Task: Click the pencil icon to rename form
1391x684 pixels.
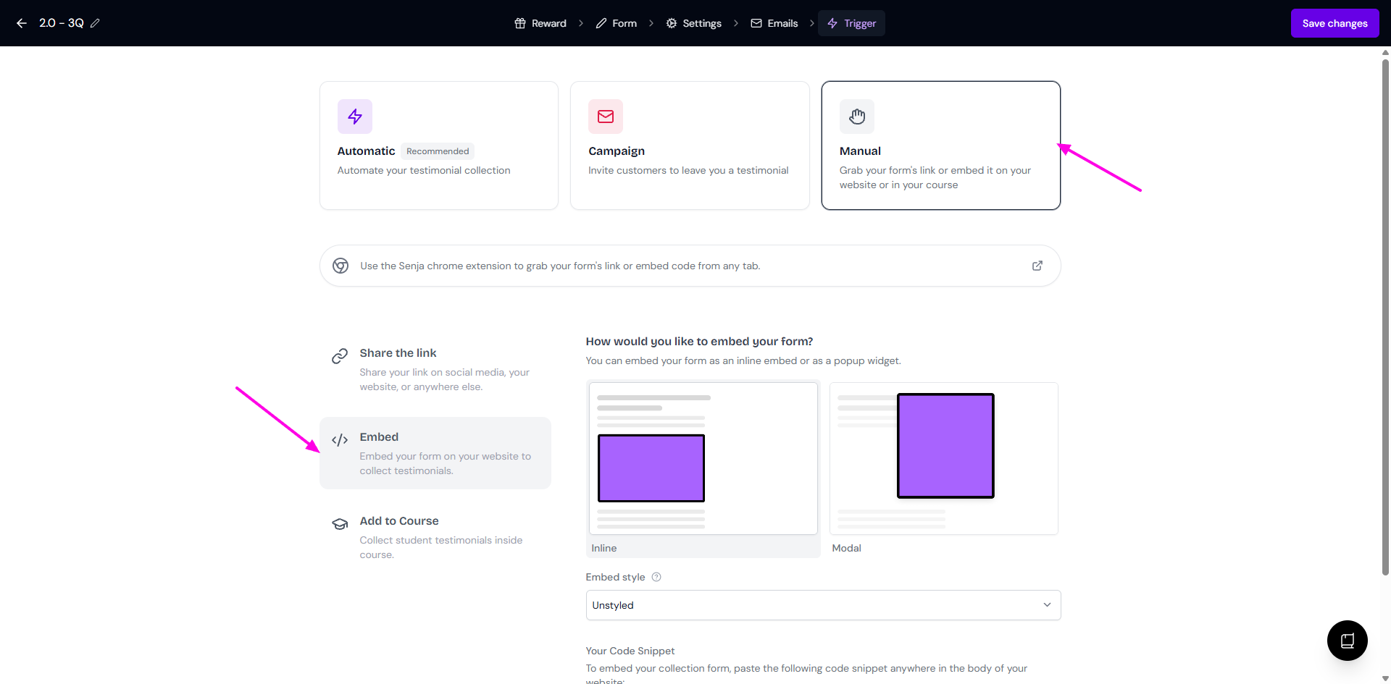Action: [x=95, y=23]
